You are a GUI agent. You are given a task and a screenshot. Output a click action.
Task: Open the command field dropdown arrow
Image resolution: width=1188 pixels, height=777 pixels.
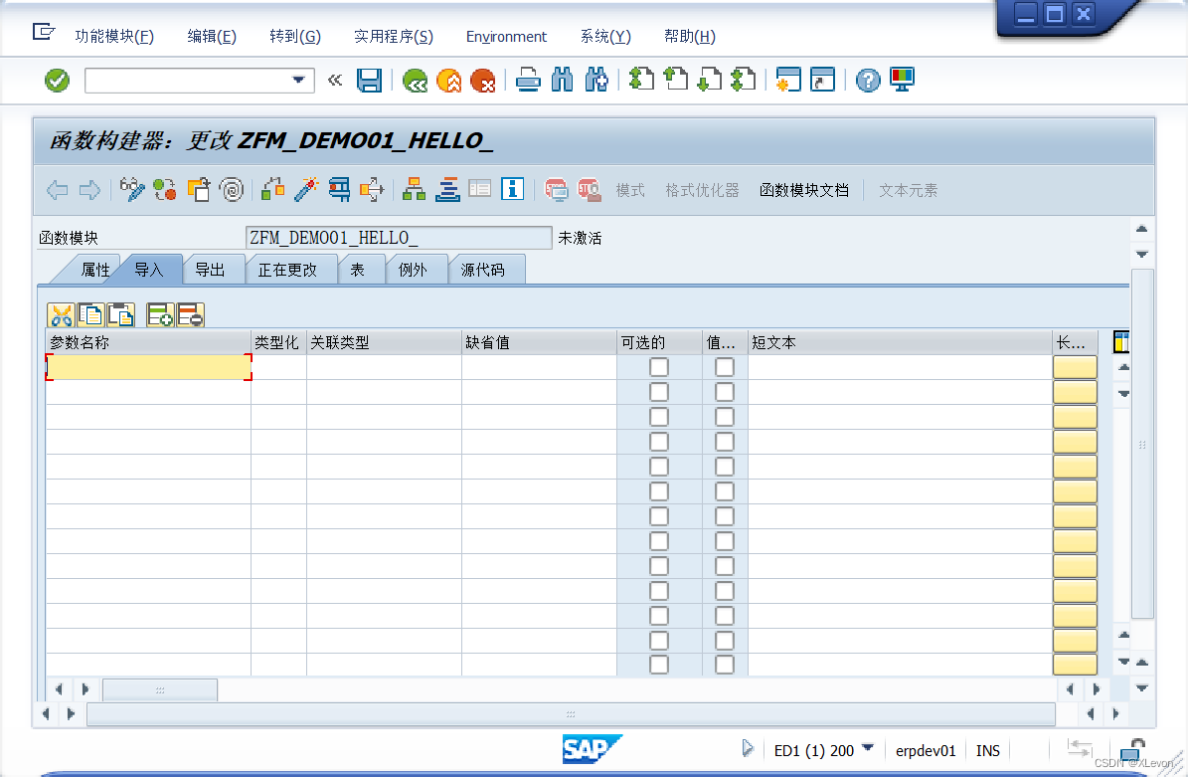click(x=298, y=80)
